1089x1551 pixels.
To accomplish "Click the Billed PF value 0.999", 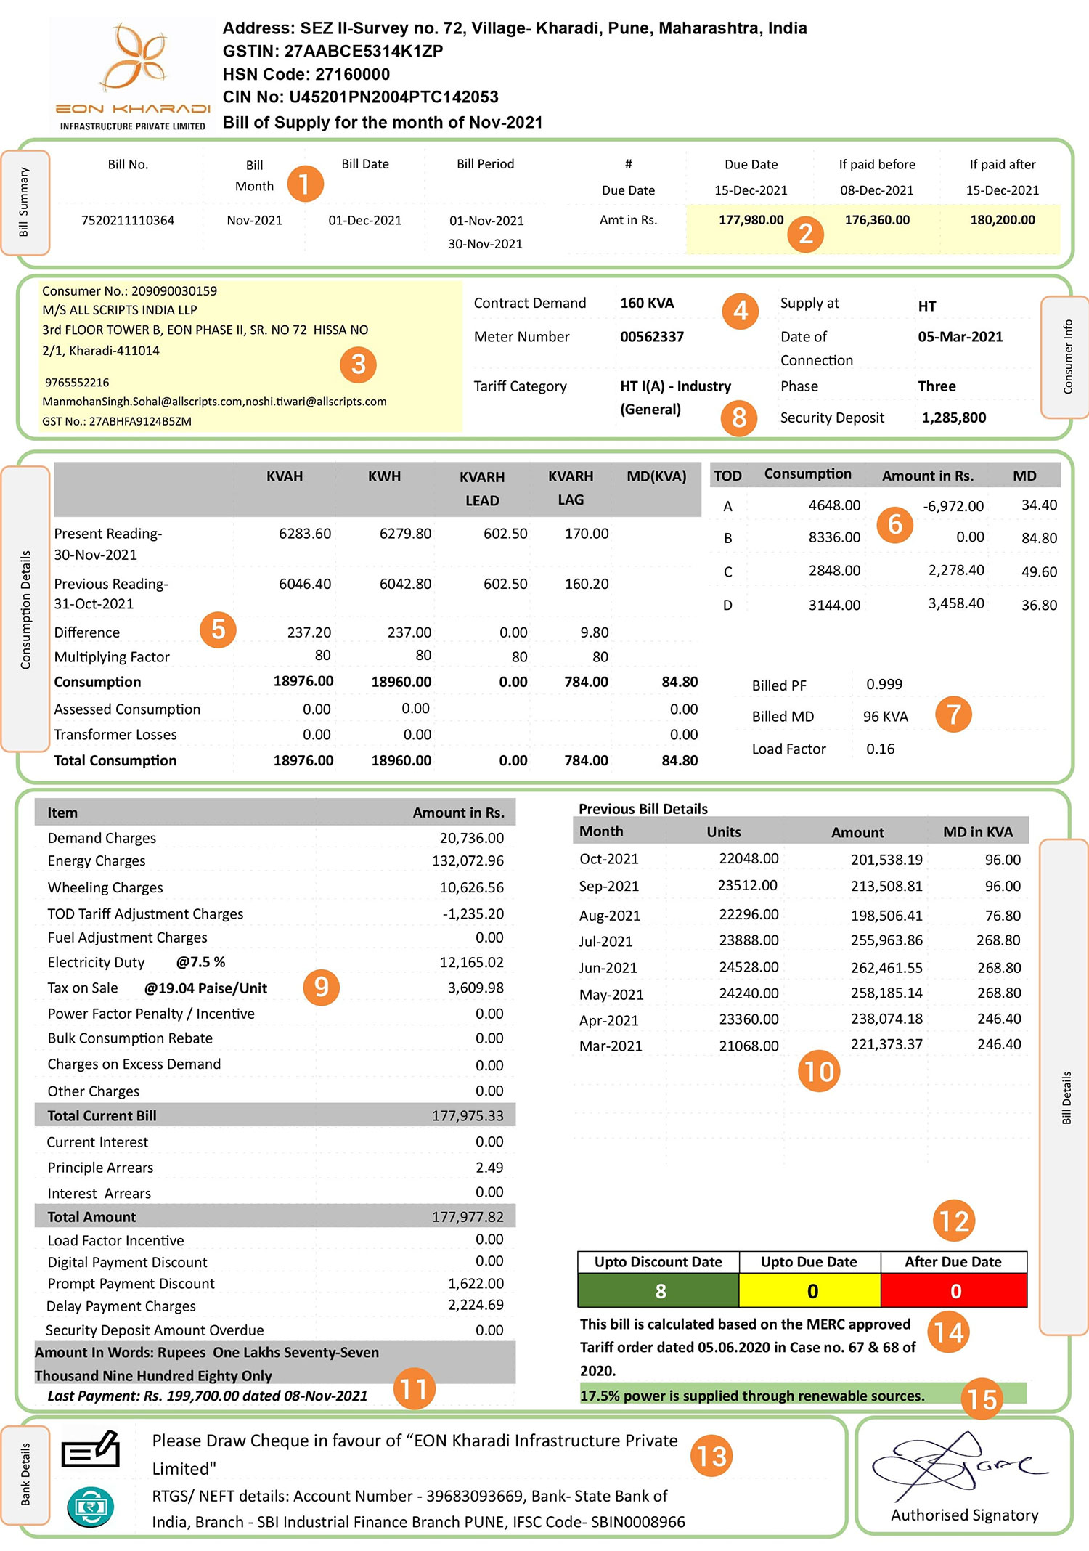I will 884,684.
